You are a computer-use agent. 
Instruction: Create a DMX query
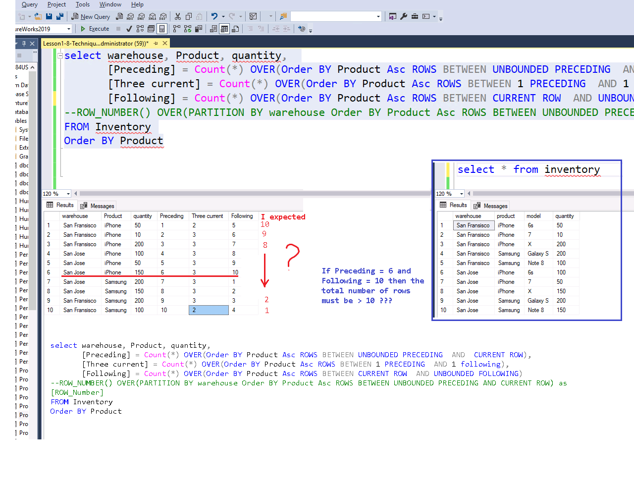point(141,16)
